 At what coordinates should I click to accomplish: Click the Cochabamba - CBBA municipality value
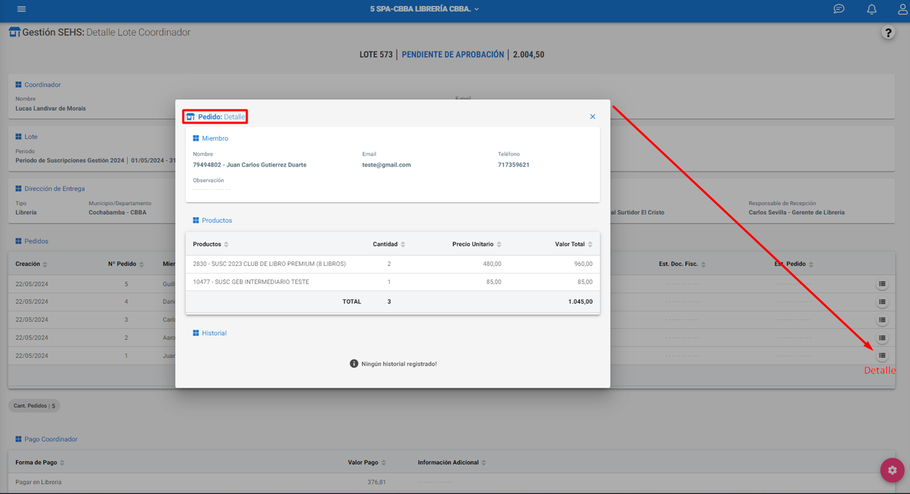click(117, 213)
